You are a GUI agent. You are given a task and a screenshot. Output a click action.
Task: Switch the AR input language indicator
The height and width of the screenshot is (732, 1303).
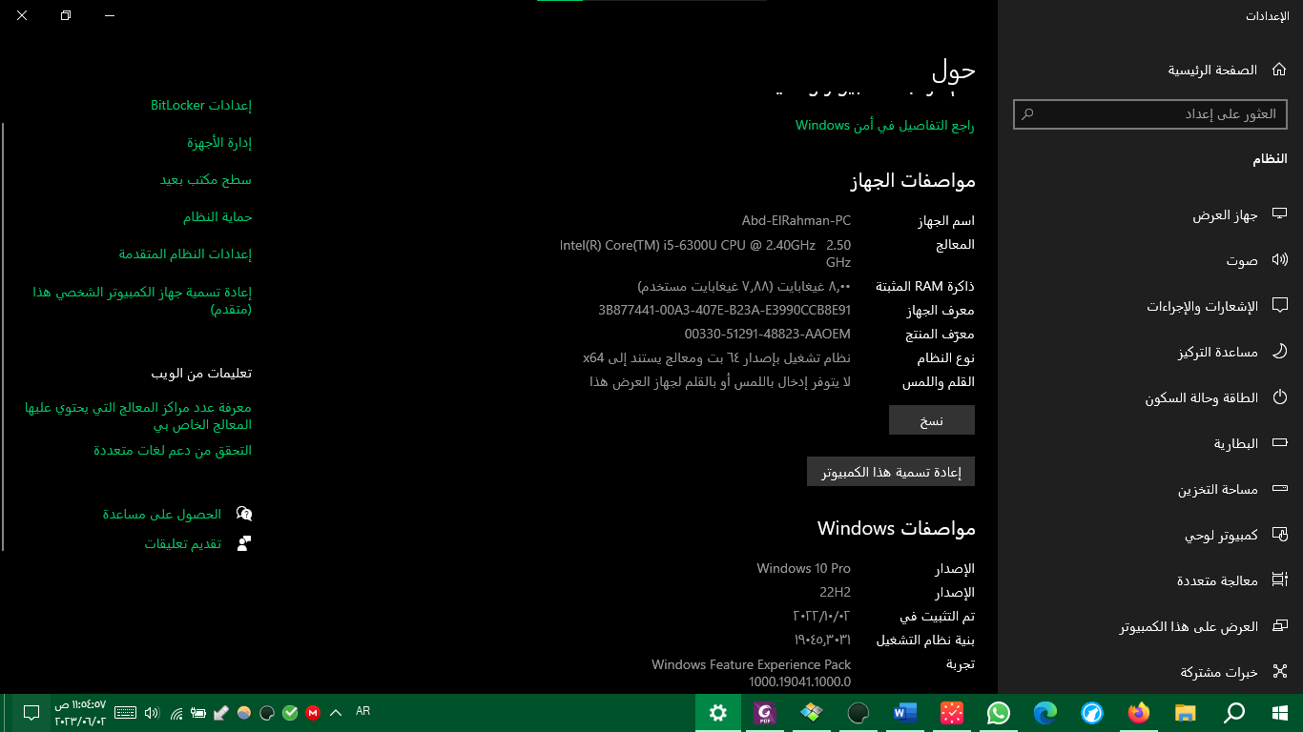[x=363, y=711]
